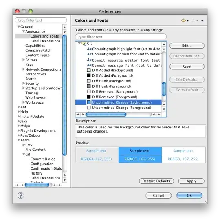Select Commit Dialog under Git
The width and height of the screenshot is (220, 221).
[43, 159]
